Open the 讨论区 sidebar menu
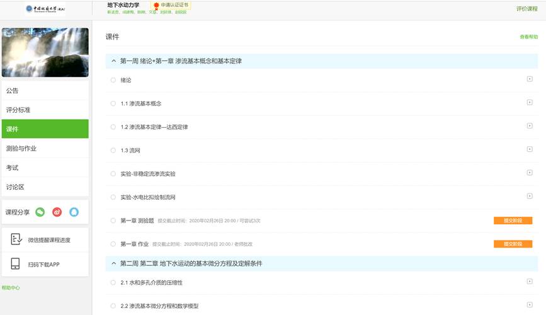Viewport: 546px width, 315px height. (16, 187)
